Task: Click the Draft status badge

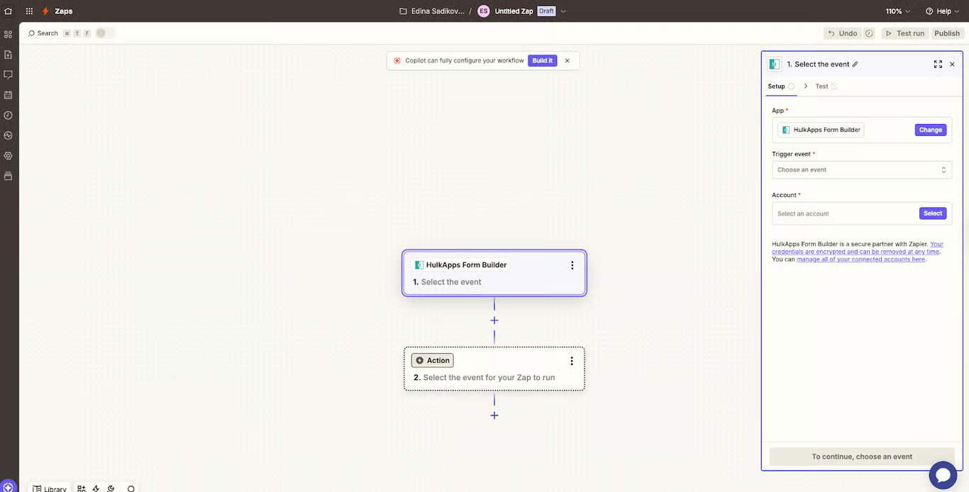Action: [x=546, y=11]
